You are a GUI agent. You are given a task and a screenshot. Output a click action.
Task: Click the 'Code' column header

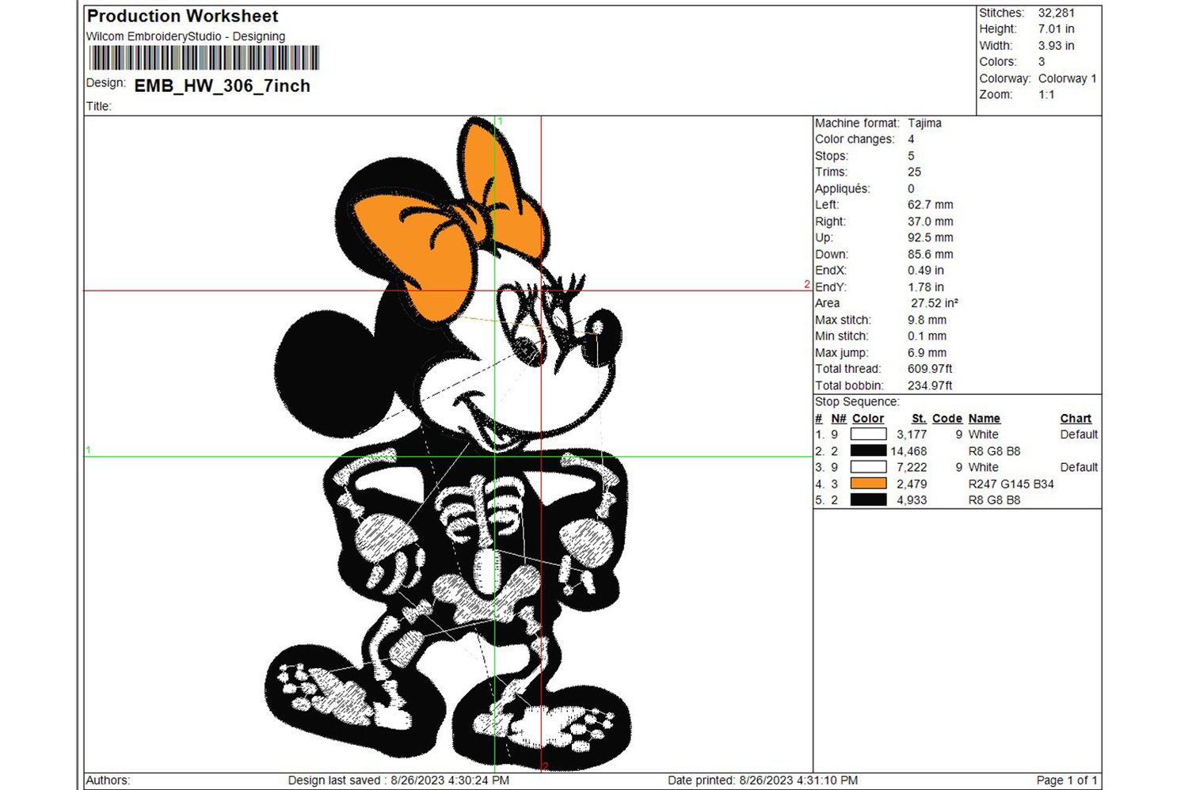pos(947,419)
